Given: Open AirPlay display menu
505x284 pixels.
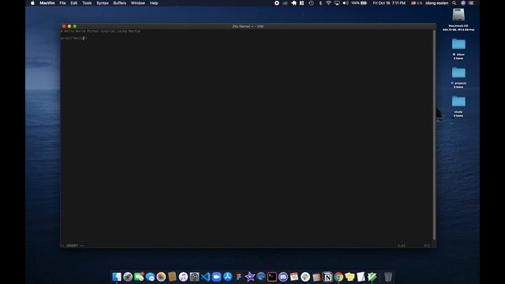Looking at the screenshot, I should click(337, 3).
